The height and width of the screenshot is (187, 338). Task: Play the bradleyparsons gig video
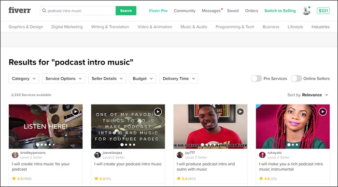[75, 112]
